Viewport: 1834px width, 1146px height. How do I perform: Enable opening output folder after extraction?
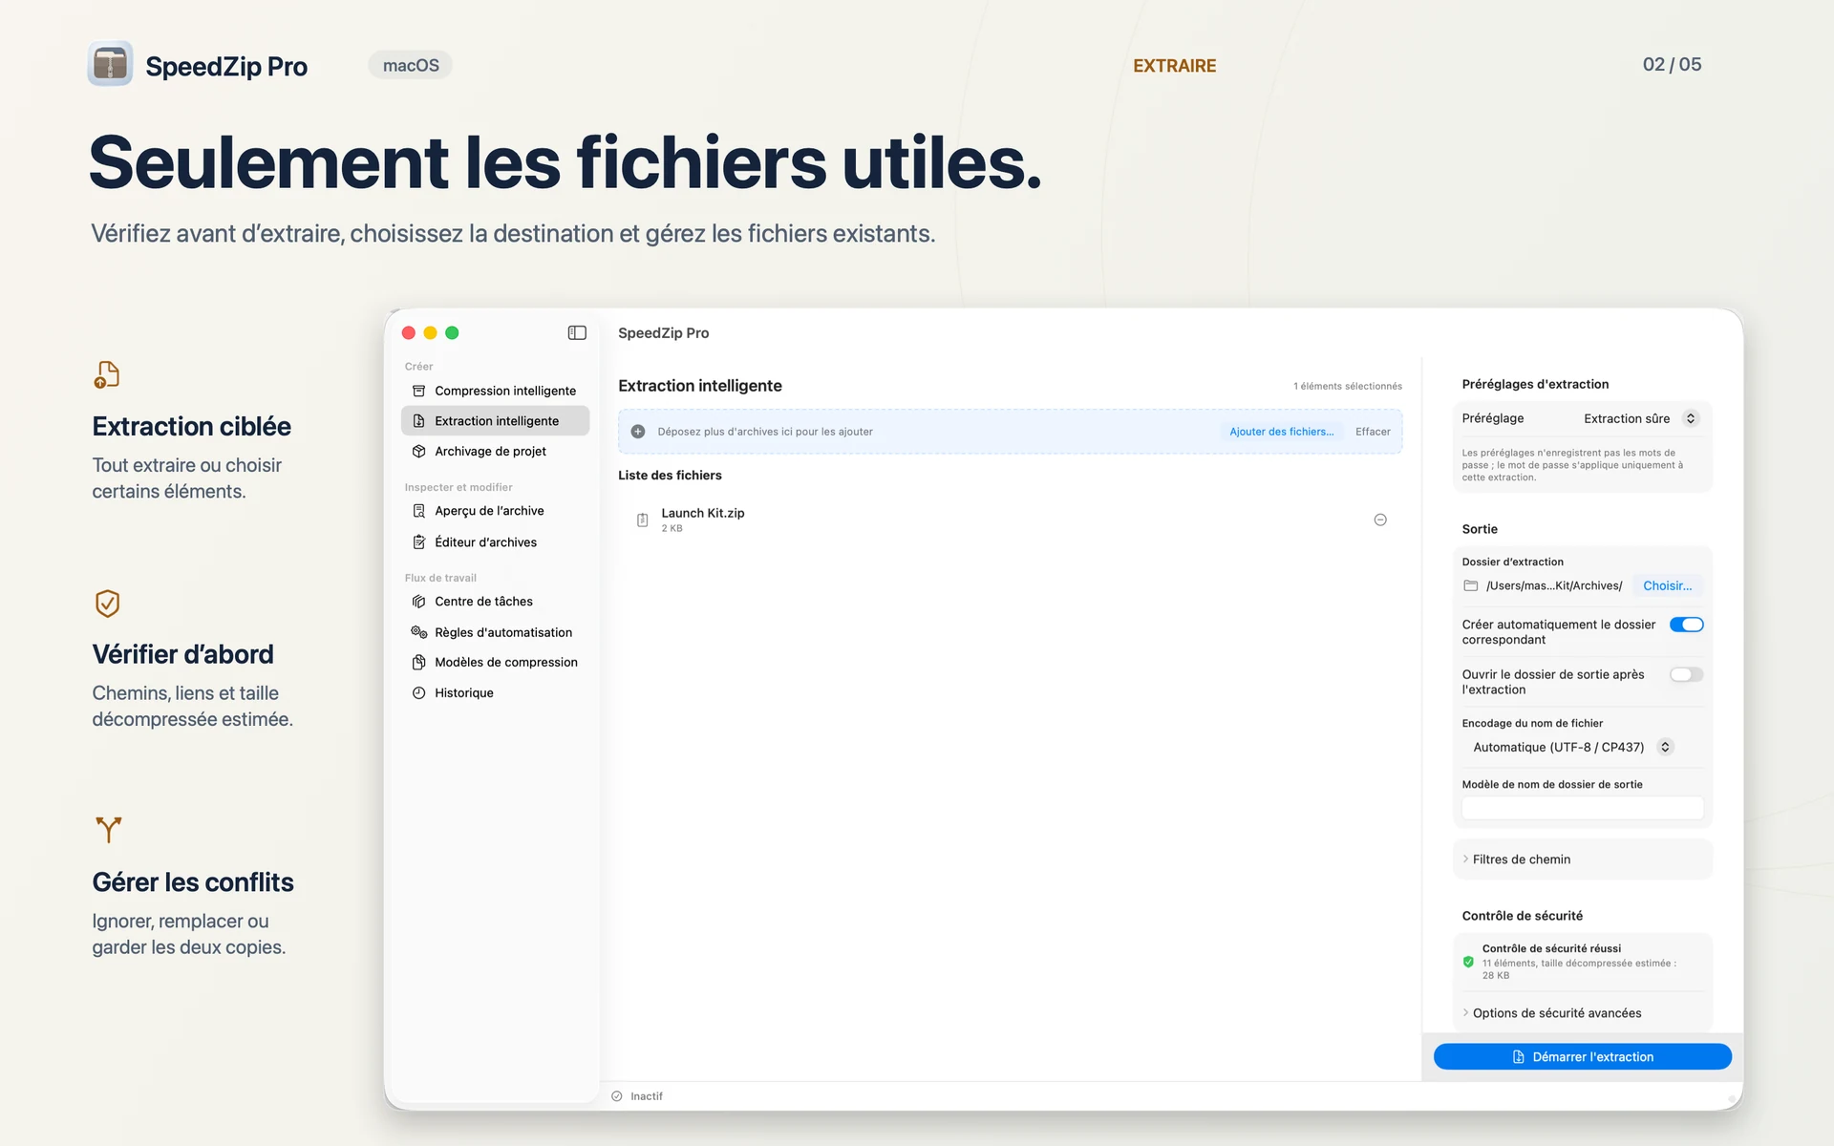1686,674
